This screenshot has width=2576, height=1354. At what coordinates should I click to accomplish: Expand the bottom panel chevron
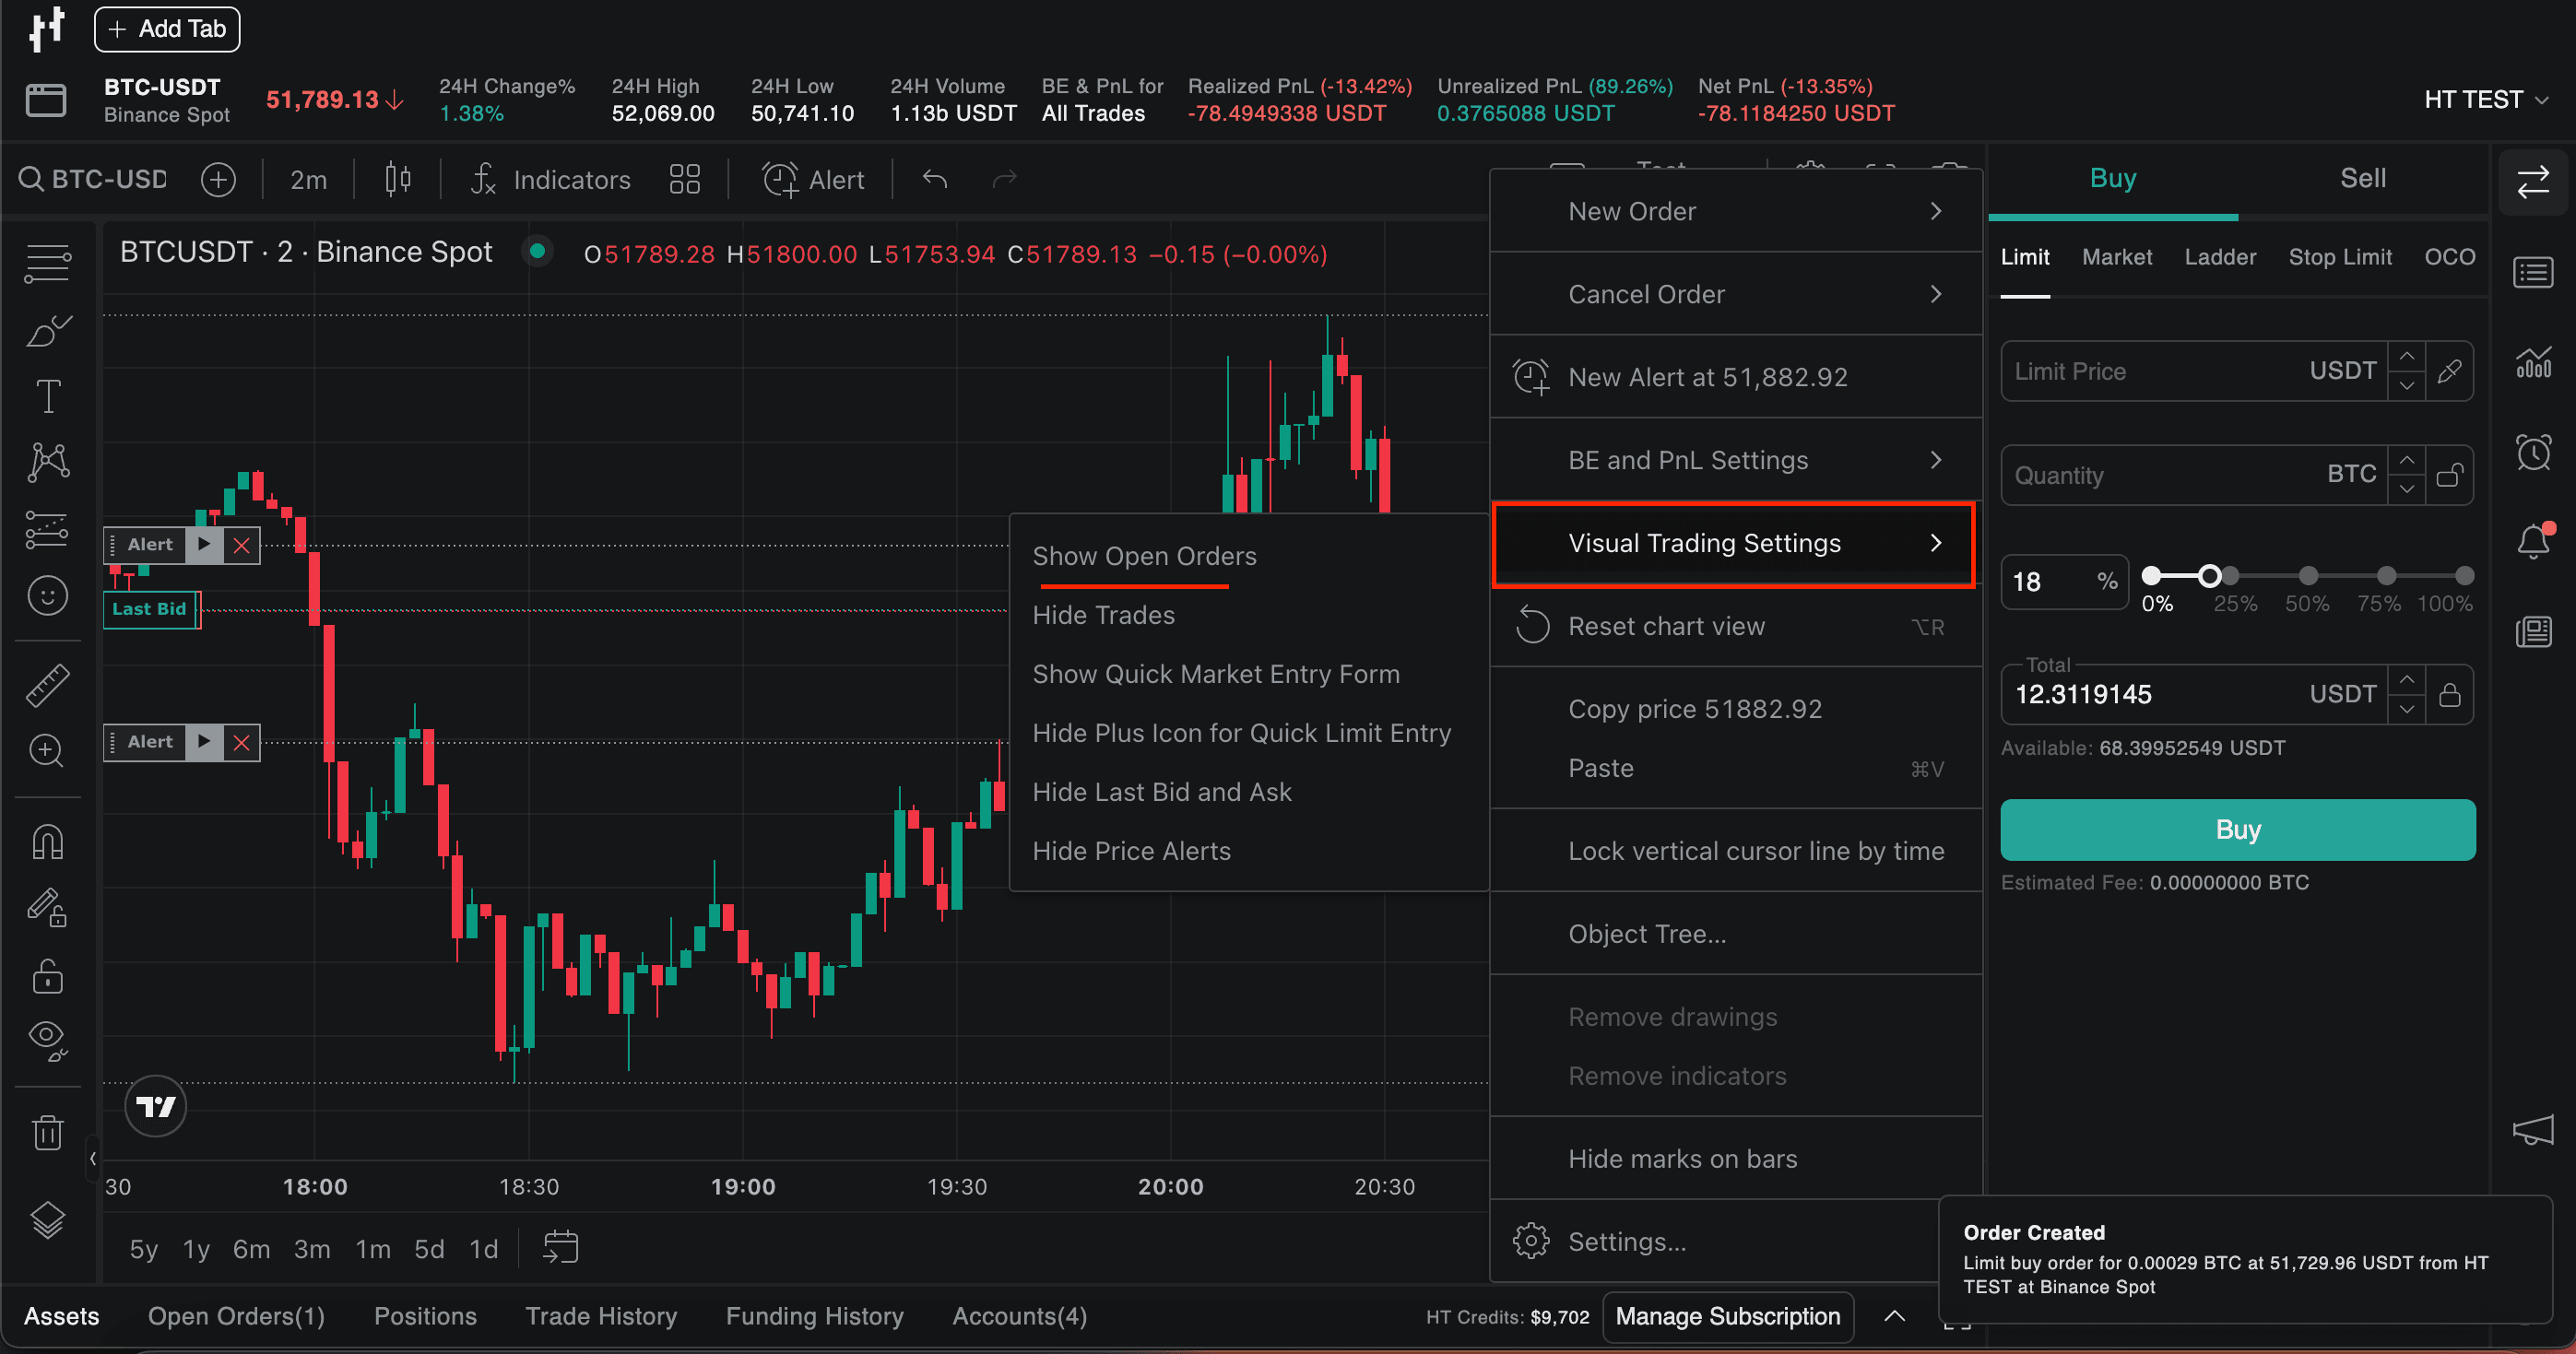click(x=1894, y=1316)
